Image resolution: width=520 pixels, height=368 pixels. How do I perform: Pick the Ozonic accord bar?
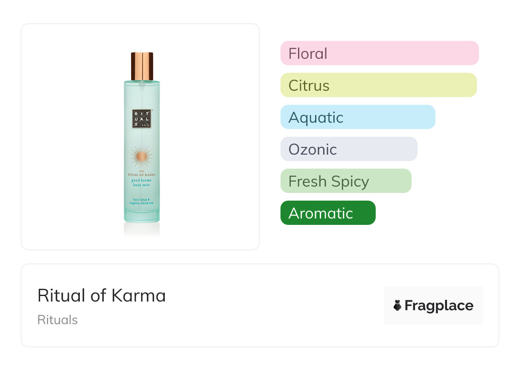[x=348, y=149]
